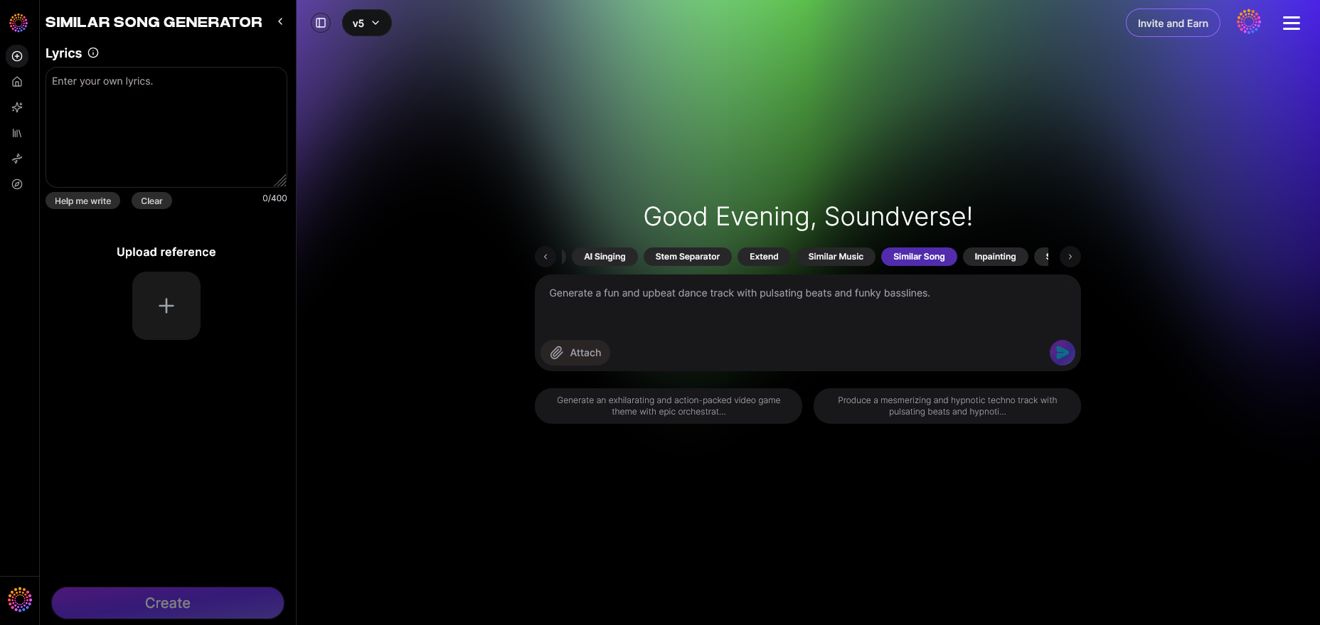
Task: Click the Help me write button
Action: (82, 201)
